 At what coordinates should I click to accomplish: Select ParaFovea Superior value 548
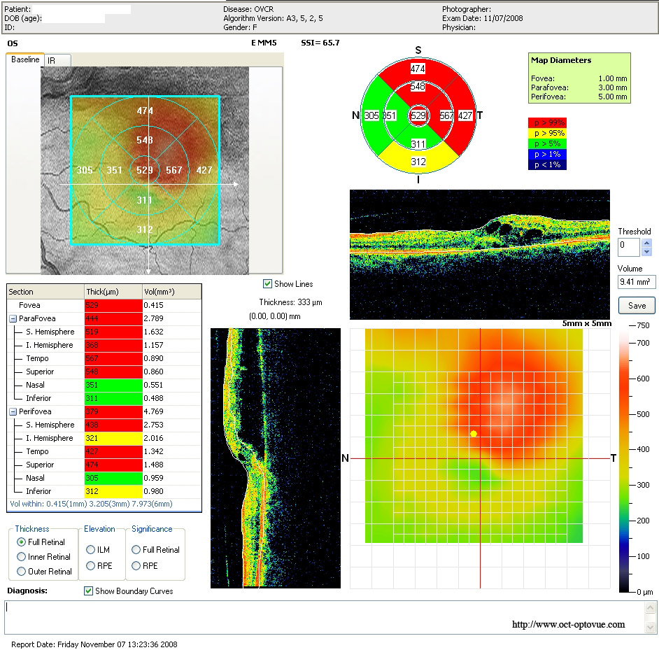click(113, 372)
